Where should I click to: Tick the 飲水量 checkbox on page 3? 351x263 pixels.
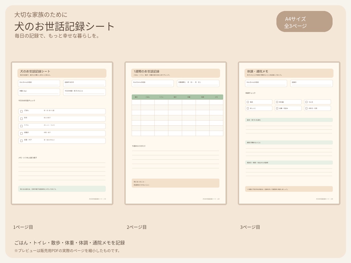click(x=277, y=102)
